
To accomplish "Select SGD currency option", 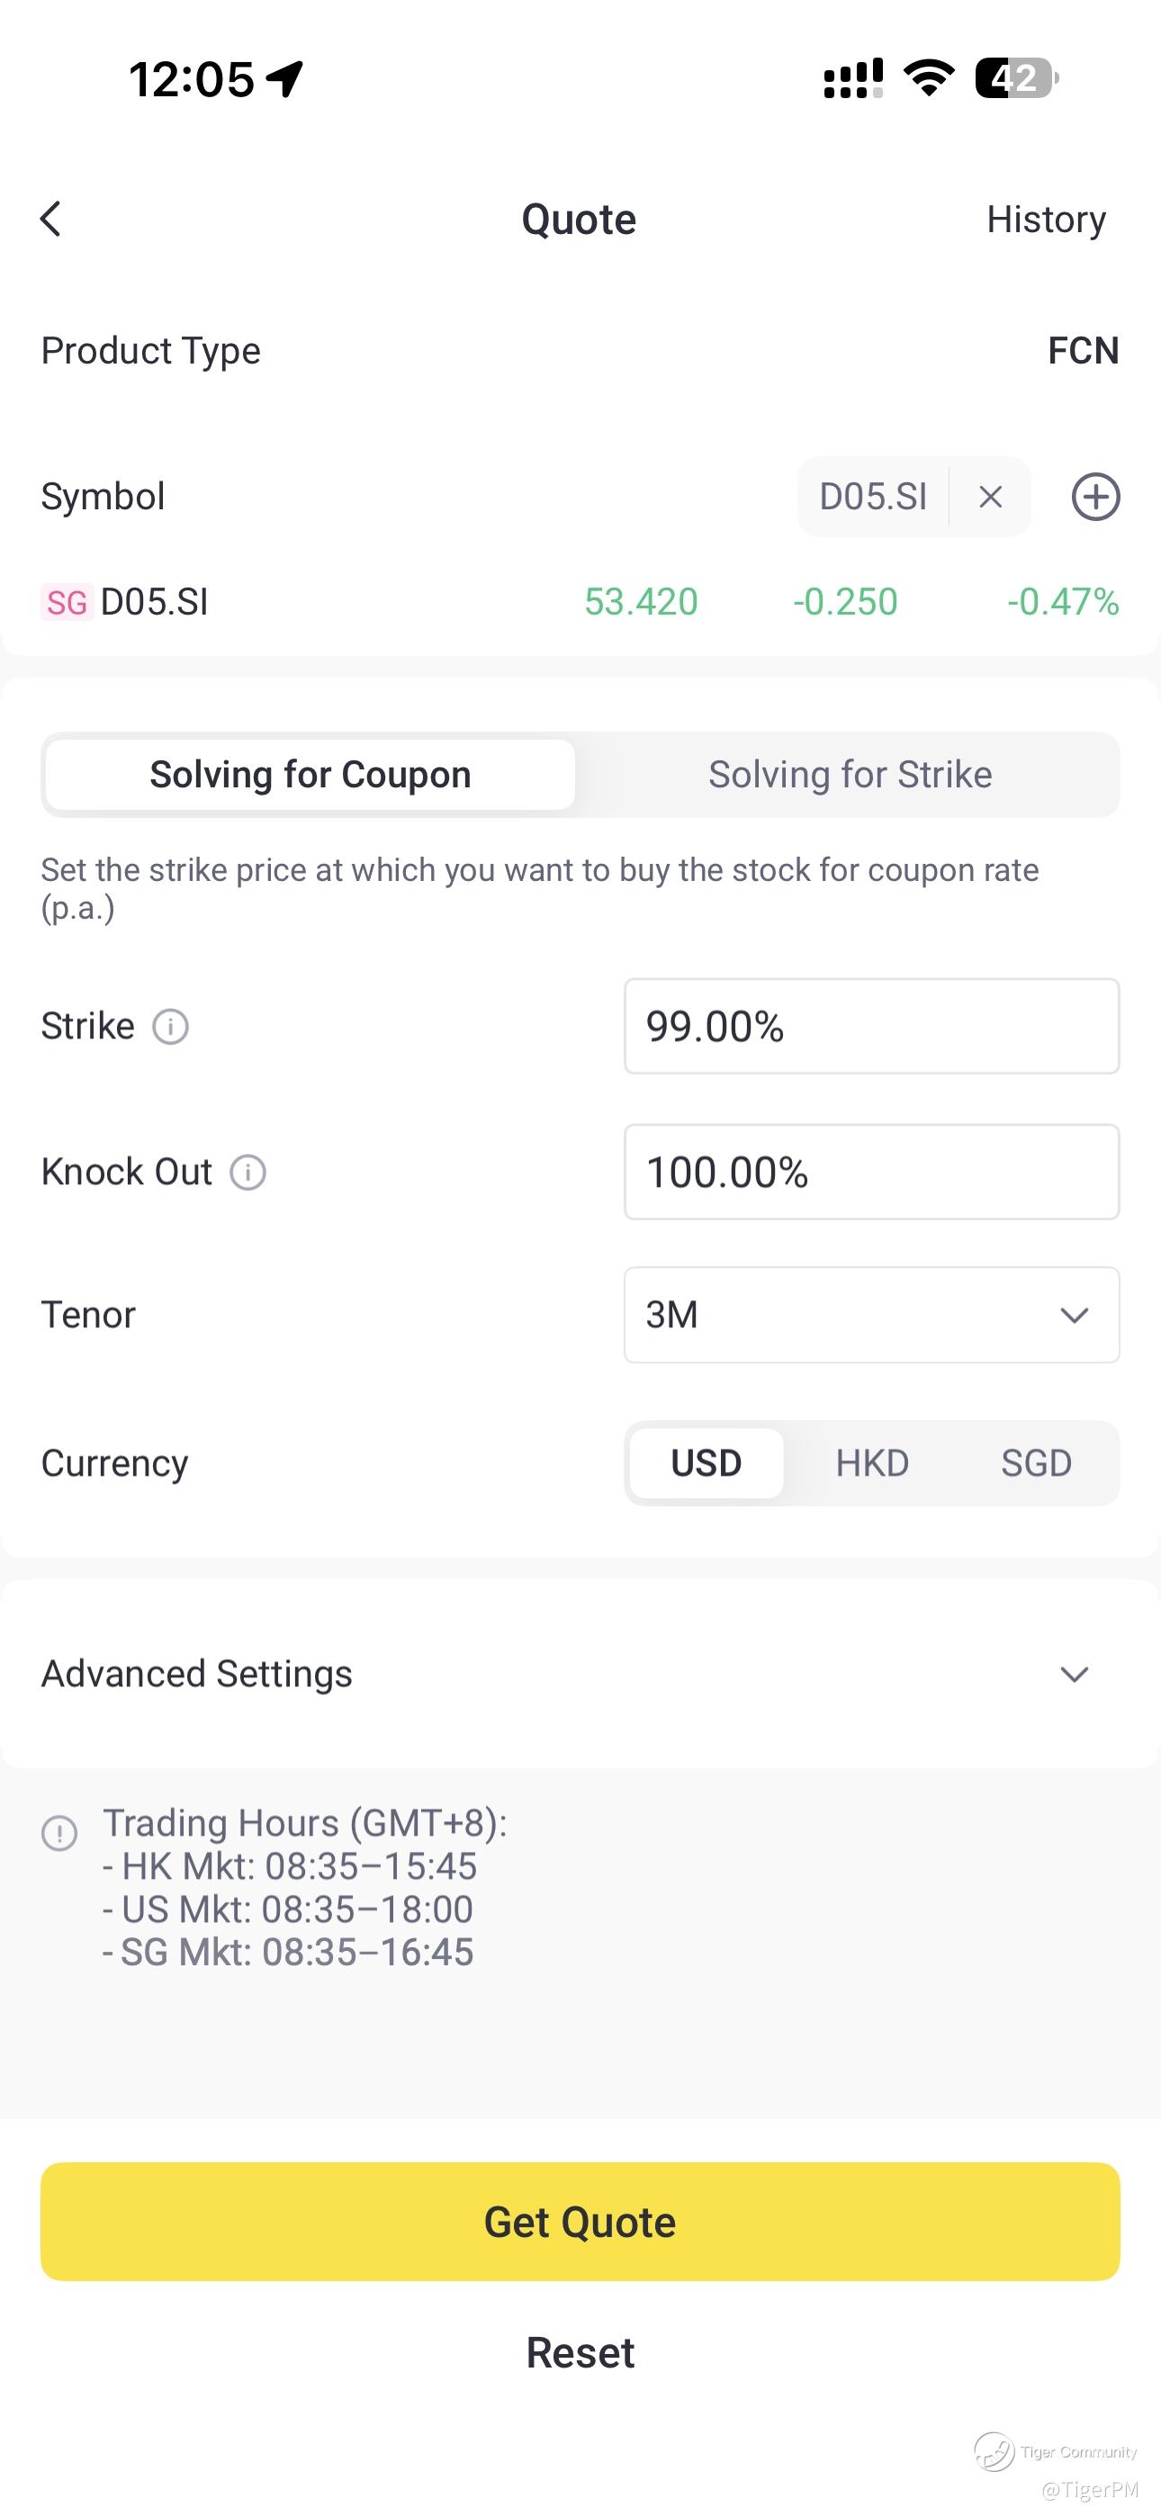I will click(1036, 1463).
